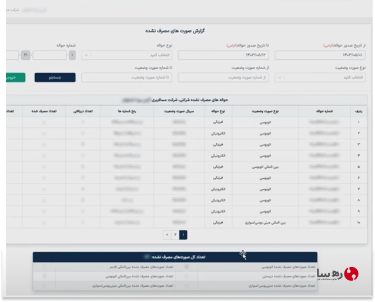Select 'اتوبوس' in table row 9
375x302 pixels.
click(265, 212)
